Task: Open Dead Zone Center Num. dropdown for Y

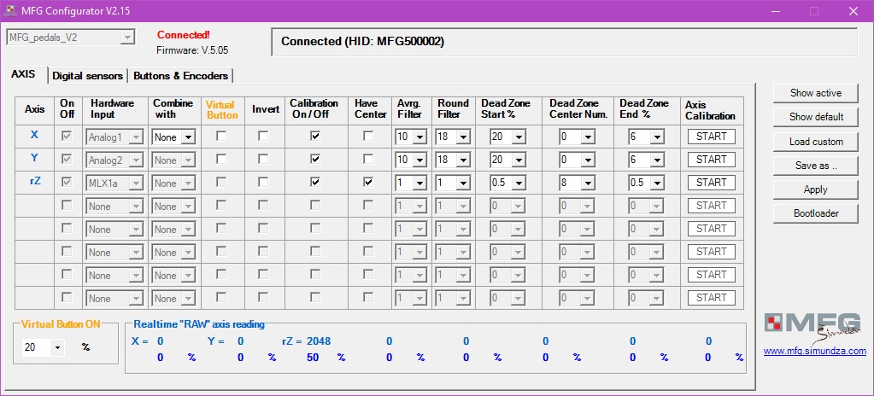Action: (578, 160)
